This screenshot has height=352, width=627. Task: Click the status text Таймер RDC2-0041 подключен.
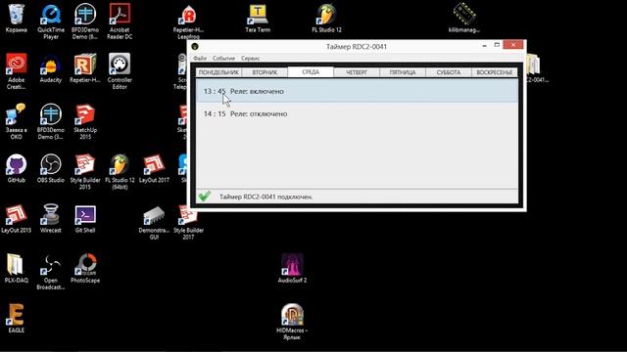[x=265, y=197]
